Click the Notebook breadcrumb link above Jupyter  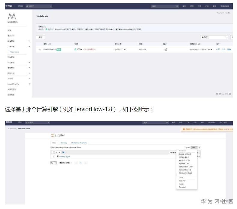12,129
